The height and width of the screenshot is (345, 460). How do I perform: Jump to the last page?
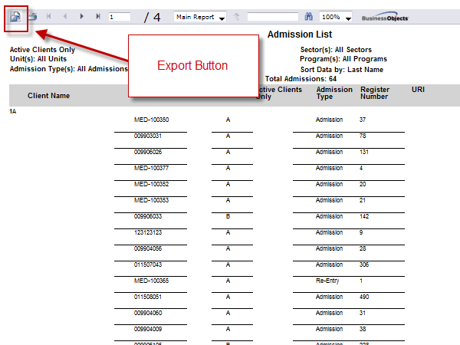tap(98, 16)
